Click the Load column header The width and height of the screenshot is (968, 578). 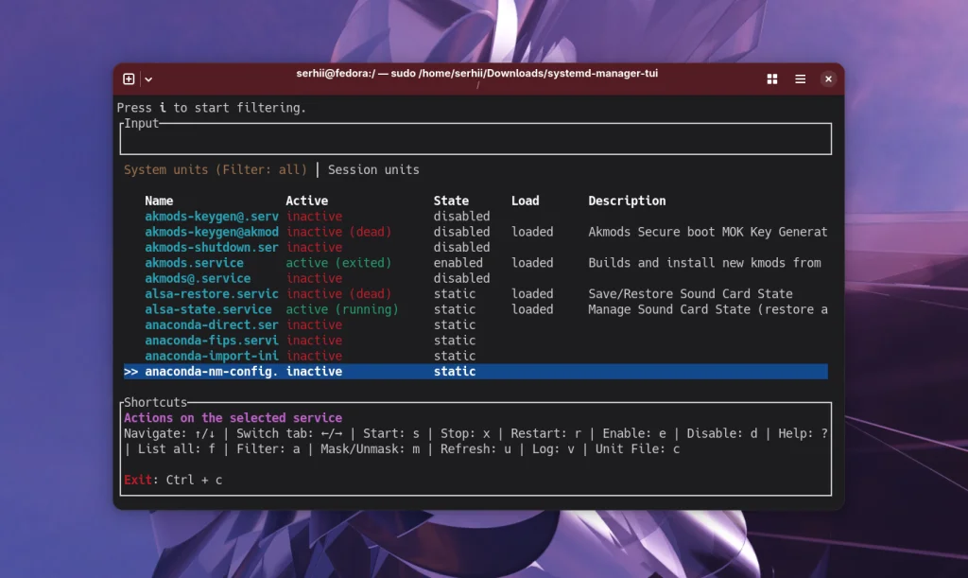click(526, 201)
